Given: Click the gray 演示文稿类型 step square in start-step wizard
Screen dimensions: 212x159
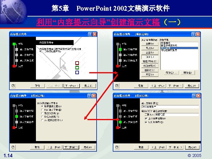Looking at the screenshot, I should pyautogui.click(x=16, y=49).
